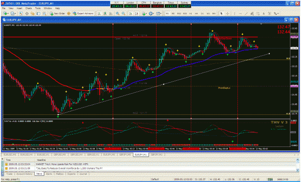Open the Experts terminal tab
Viewport: 301px width, 182px height.
pos(71,174)
